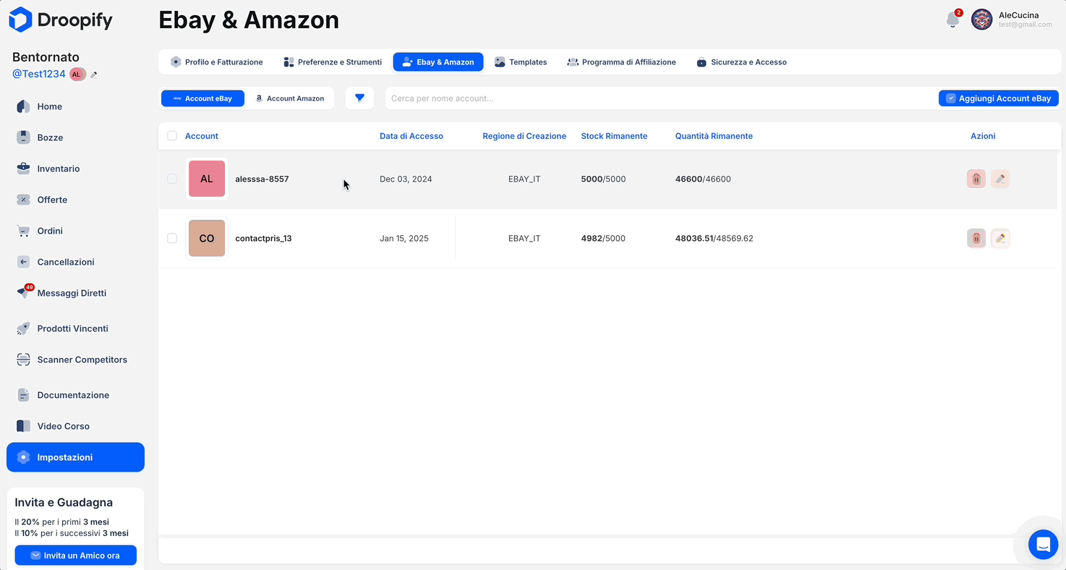The image size is (1066, 570).
Task: Click Invita un Amico ora button
Action: pos(75,556)
